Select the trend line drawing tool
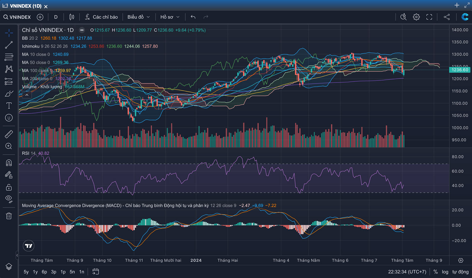The height and width of the screenshot is (278, 472). 9,45
